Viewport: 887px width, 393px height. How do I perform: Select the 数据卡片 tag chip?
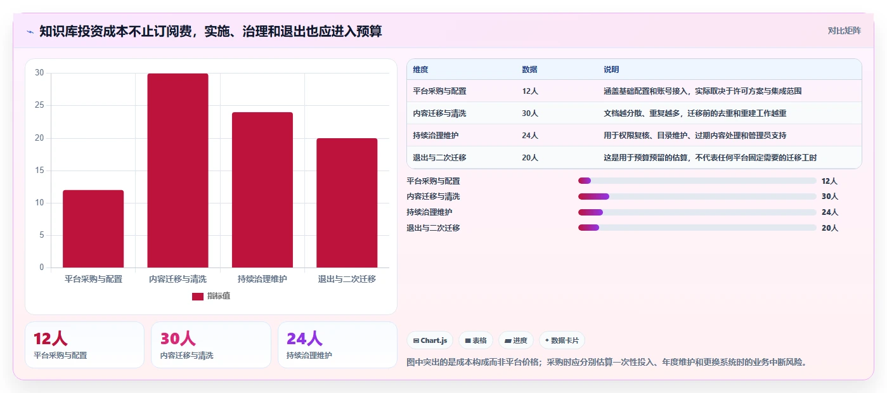coord(562,340)
